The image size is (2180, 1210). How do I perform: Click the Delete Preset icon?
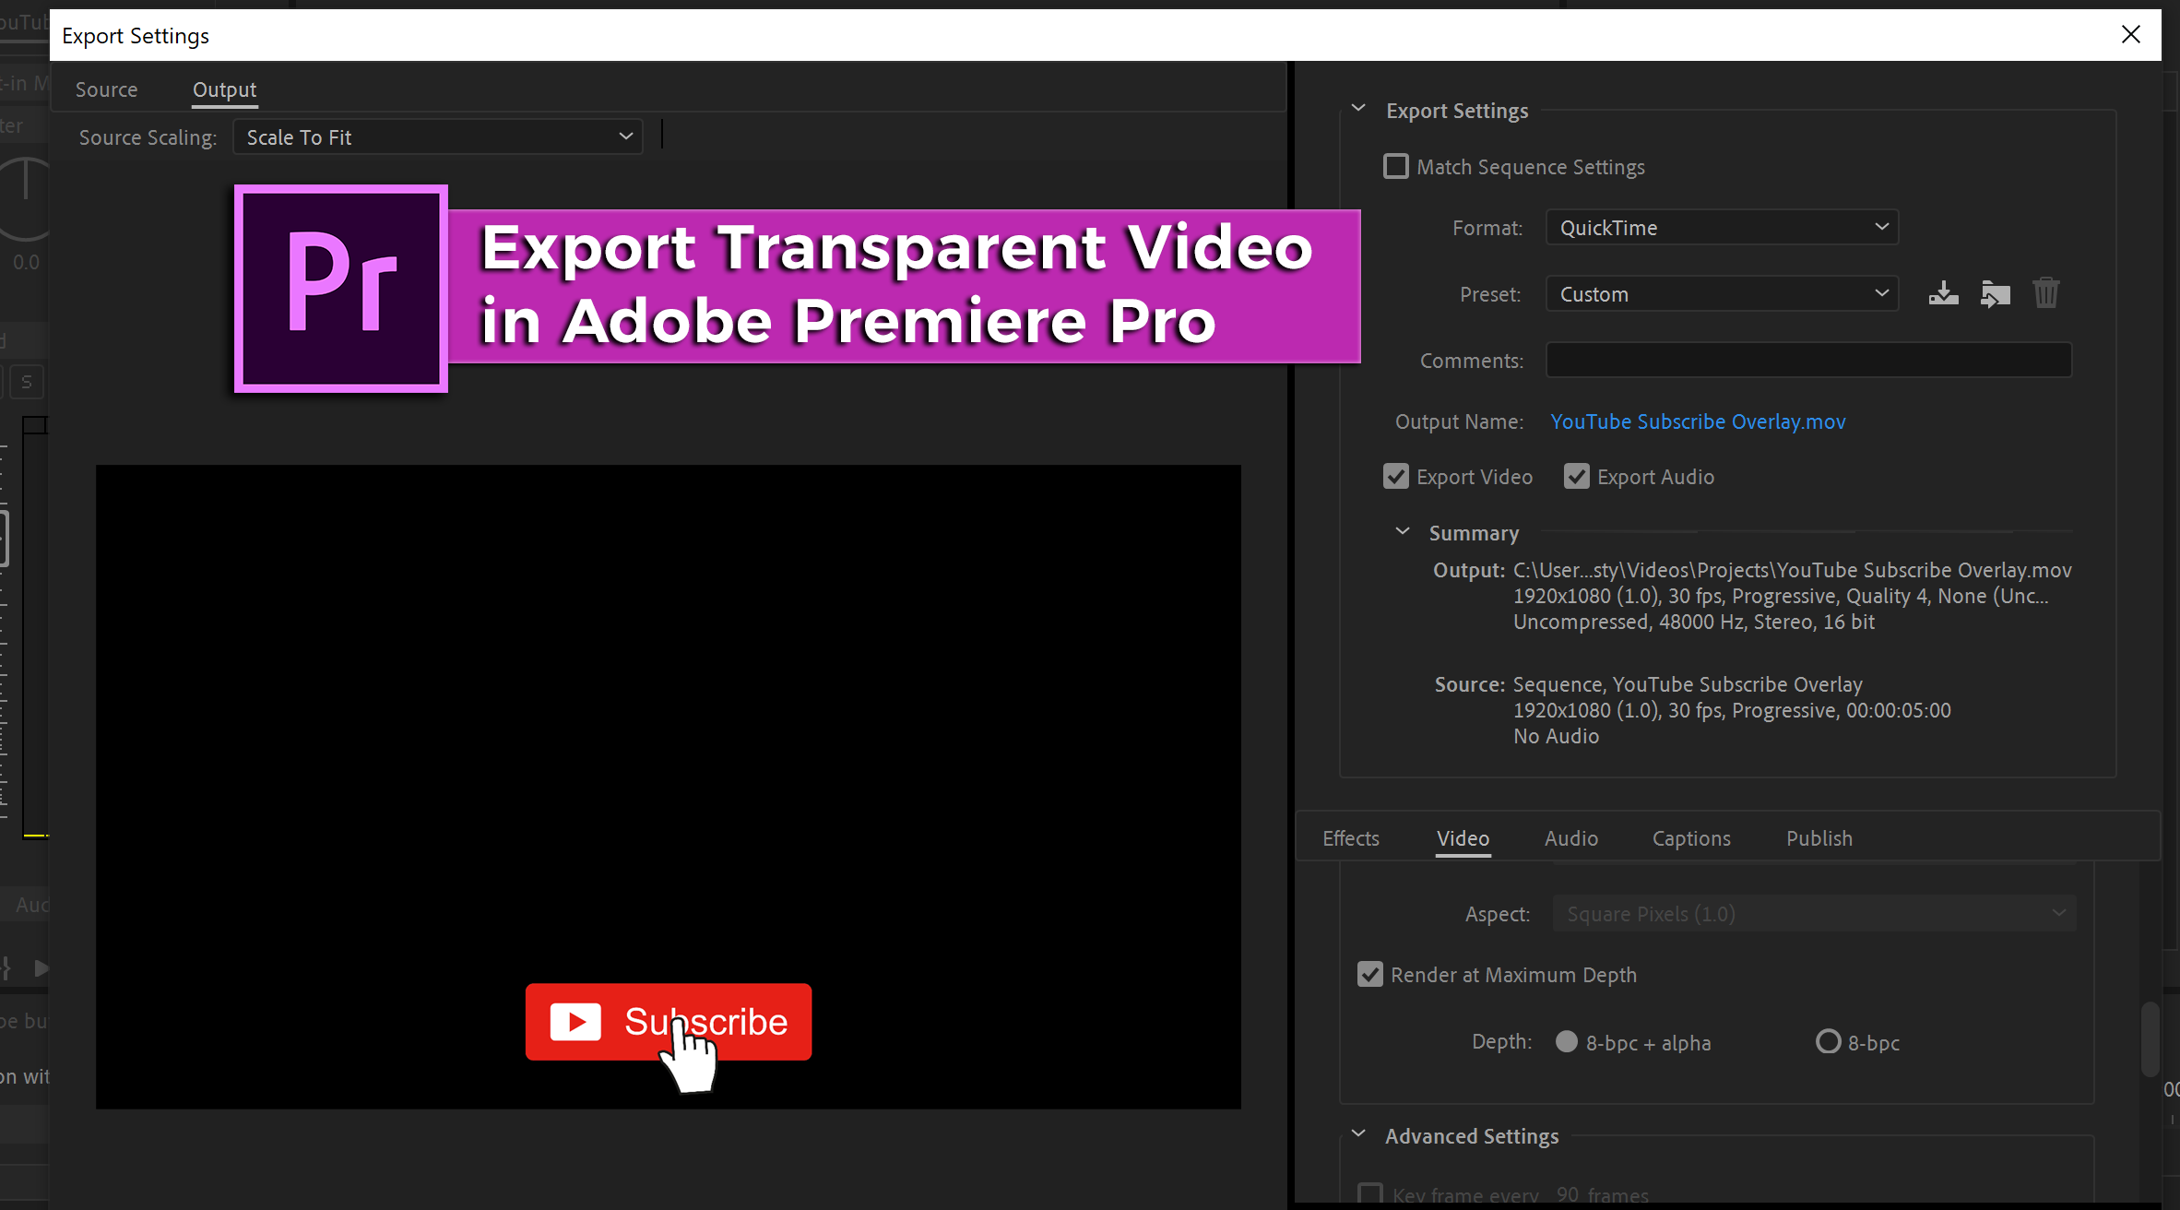[2046, 293]
